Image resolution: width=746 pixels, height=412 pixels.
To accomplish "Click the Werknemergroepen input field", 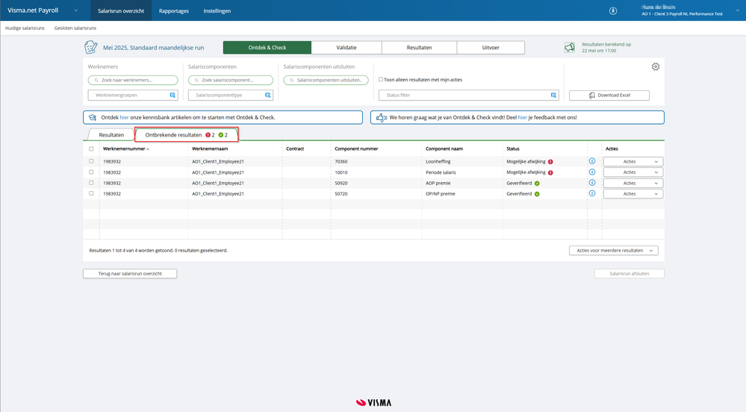I will click(133, 95).
